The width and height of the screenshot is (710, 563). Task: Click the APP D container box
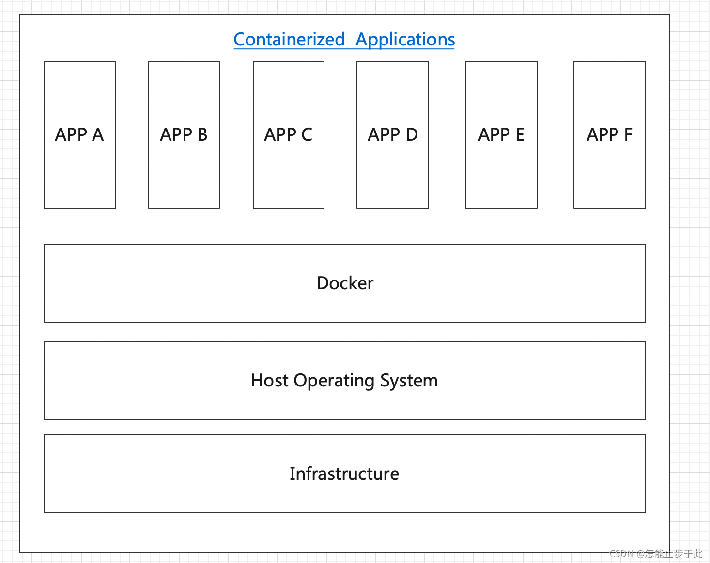coord(393,135)
